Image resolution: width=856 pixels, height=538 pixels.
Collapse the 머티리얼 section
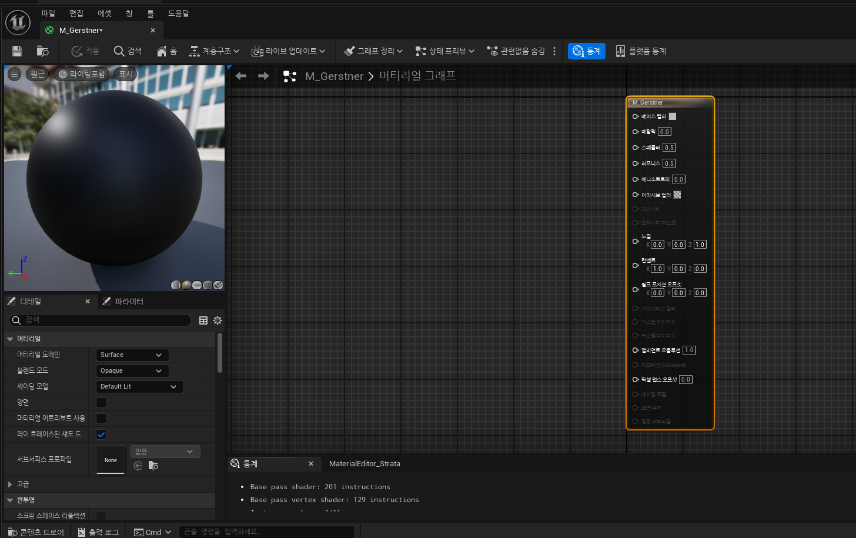pyautogui.click(x=10, y=339)
